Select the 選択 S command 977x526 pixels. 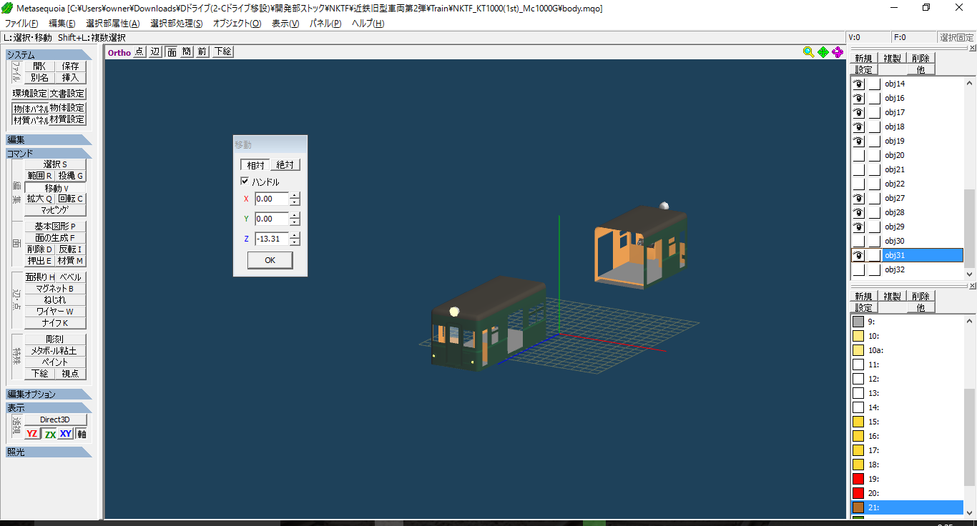tap(55, 164)
